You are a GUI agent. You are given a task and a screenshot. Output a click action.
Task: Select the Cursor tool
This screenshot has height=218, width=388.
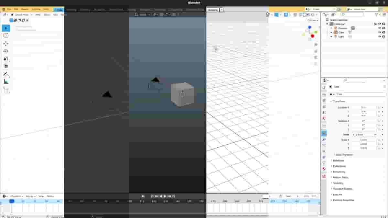click(x=6, y=36)
